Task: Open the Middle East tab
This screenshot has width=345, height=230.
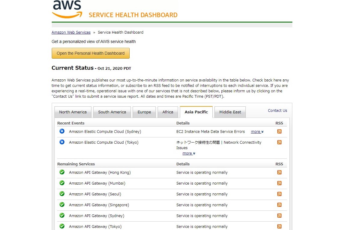Action: [x=230, y=112]
